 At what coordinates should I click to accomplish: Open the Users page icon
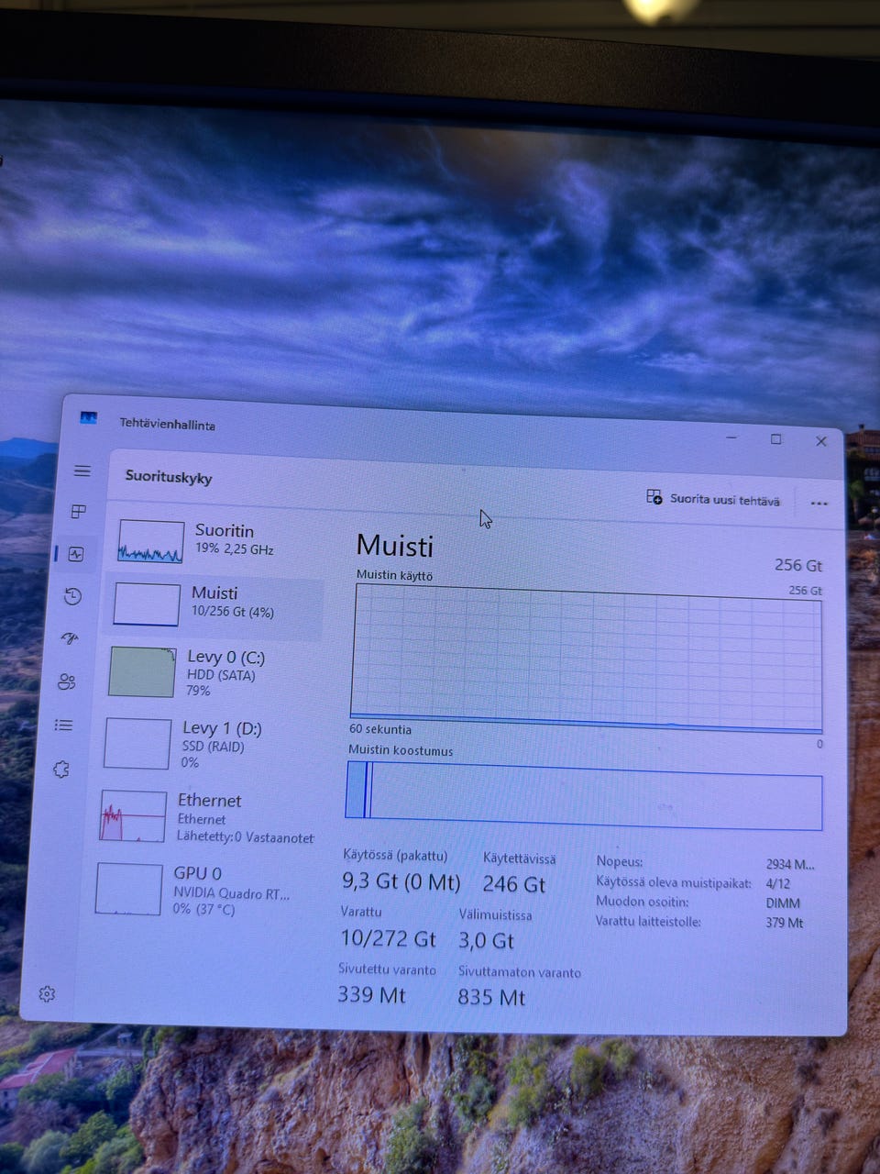point(67,681)
